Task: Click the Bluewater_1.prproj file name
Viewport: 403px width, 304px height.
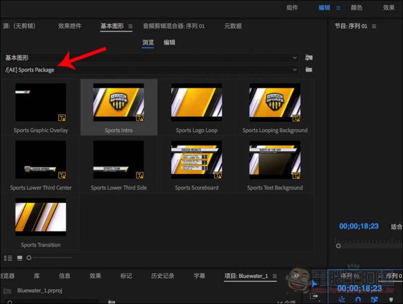Action: pos(40,290)
